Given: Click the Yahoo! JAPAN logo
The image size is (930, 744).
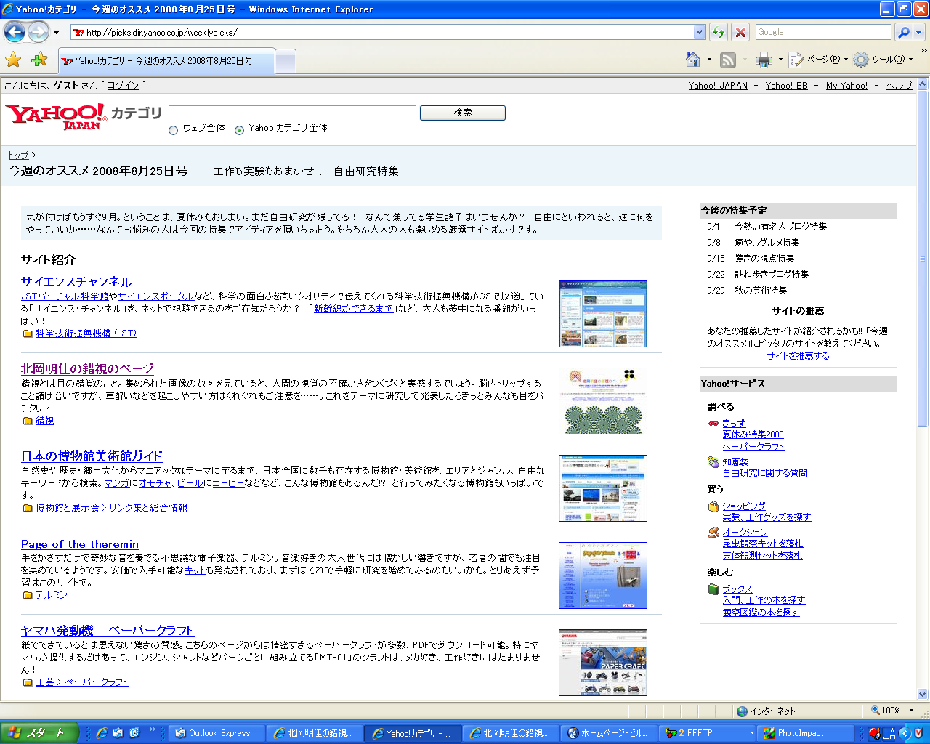Looking at the screenshot, I should 56,116.
